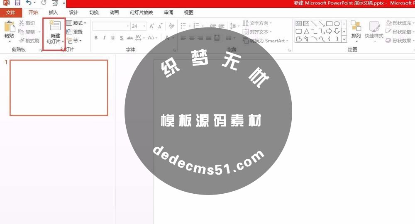The width and height of the screenshot is (415, 224).
Task: Select the Right Arrow block shape
Action: tap(329, 31)
